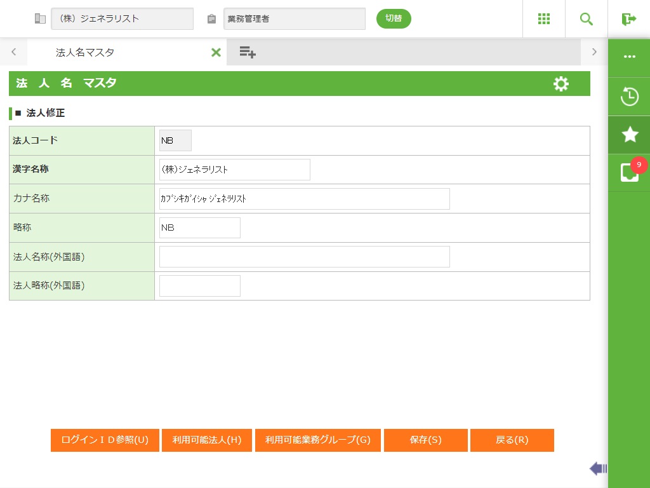Open settings gear in 法人名マスタ header
This screenshot has width=650, height=488.
561,84
